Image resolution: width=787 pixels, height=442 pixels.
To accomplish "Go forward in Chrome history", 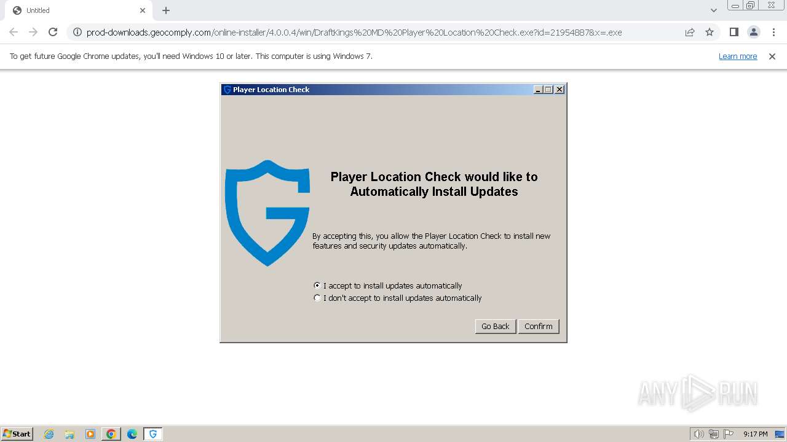I will 33,32.
